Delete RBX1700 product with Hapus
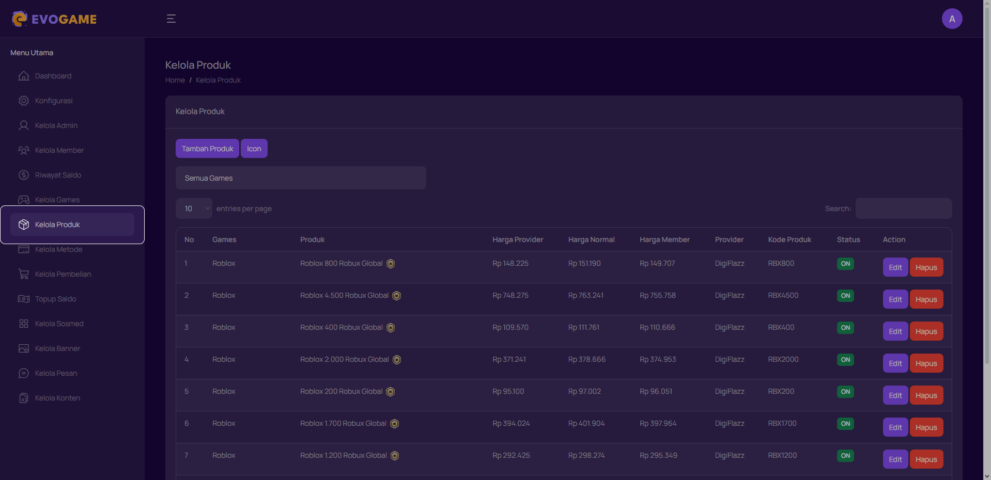The width and height of the screenshot is (991, 480). [926, 427]
